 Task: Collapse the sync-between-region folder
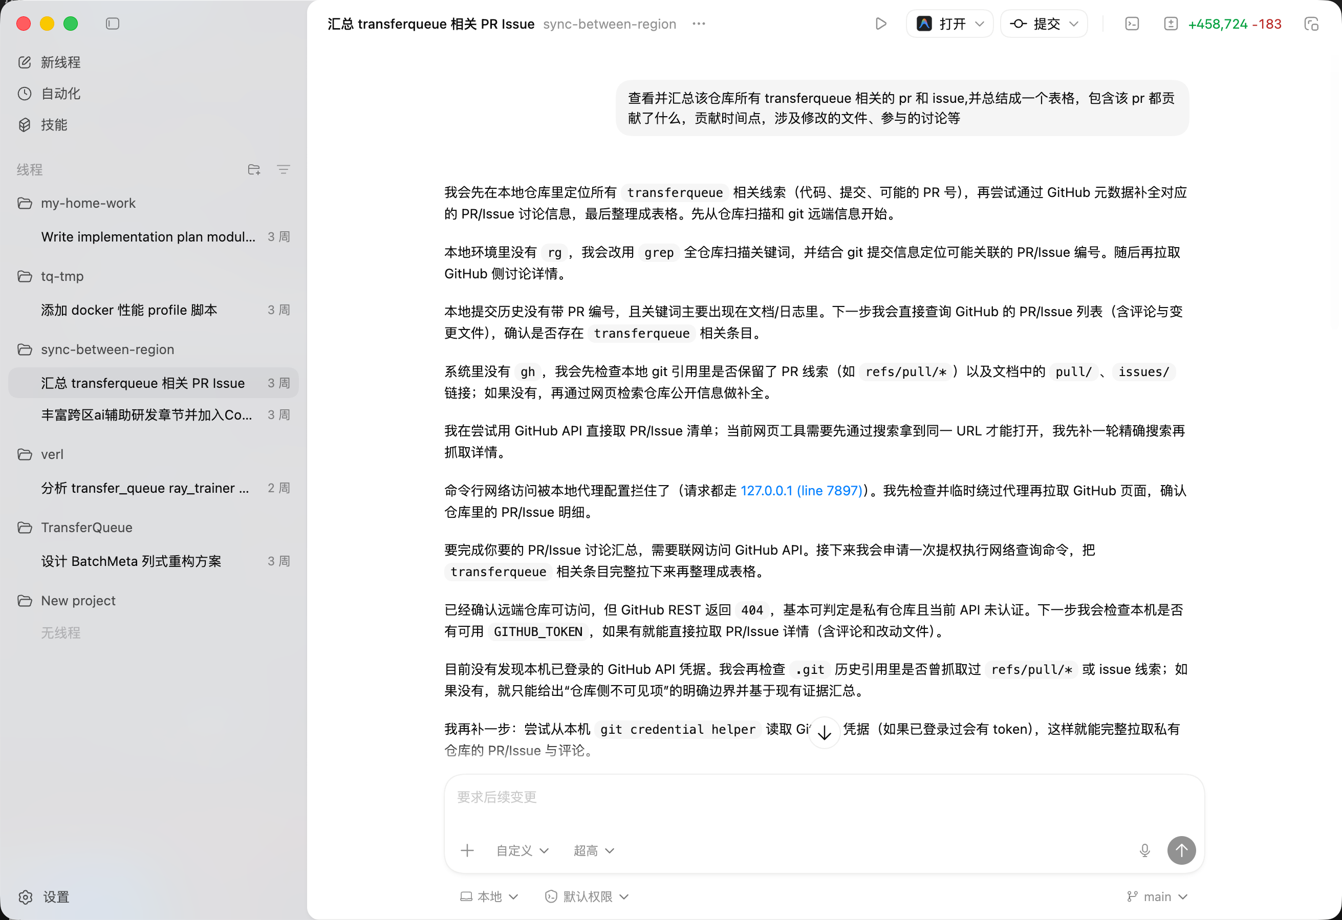click(107, 349)
